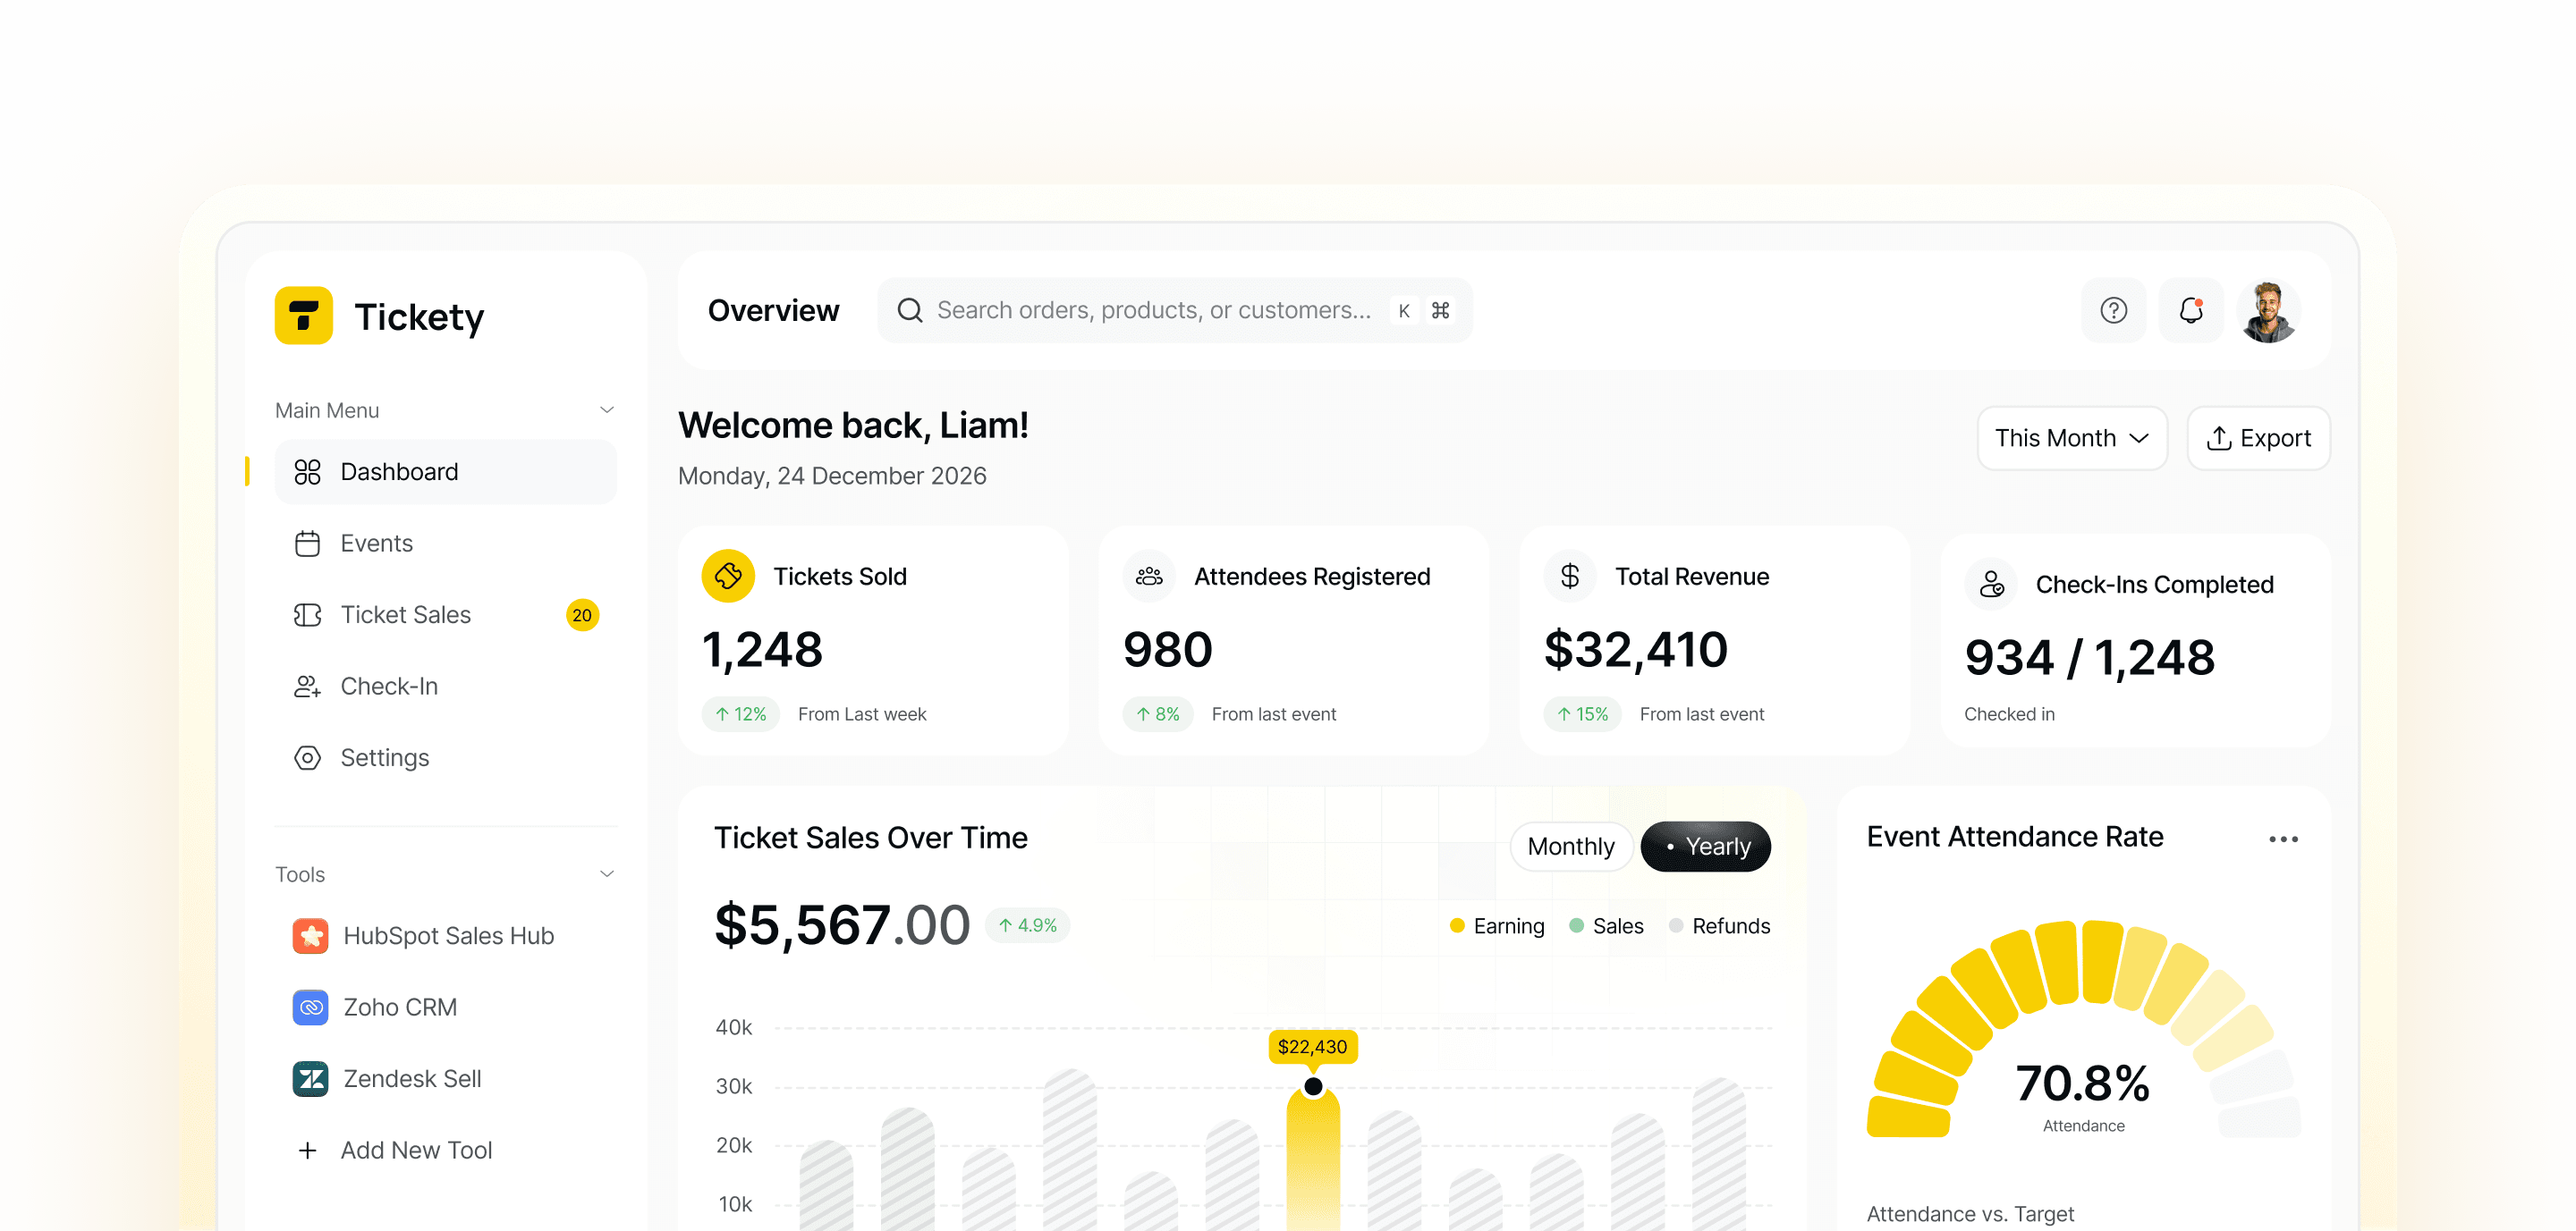Open the Events section in the sidebar
The width and height of the screenshot is (2576, 1231).
[x=376, y=543]
